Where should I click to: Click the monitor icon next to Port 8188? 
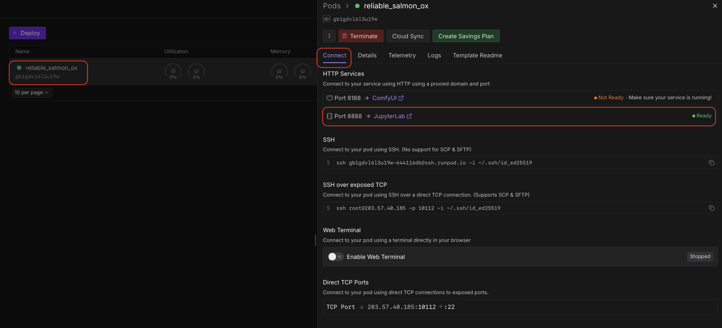point(329,98)
